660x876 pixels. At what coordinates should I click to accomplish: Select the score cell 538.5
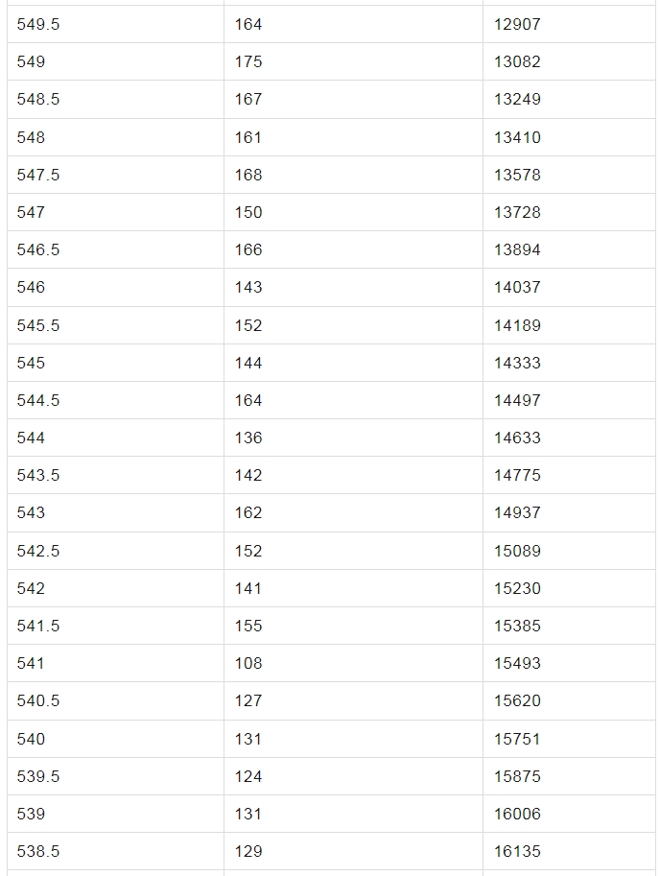click(38, 851)
